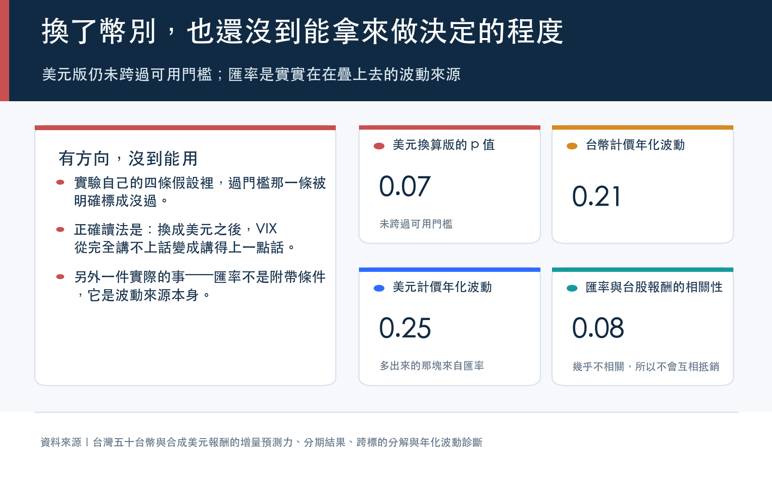Click the red bullet dot beside 實驗自己的四條假設裡
This screenshot has width=772, height=482.
[x=60, y=182]
